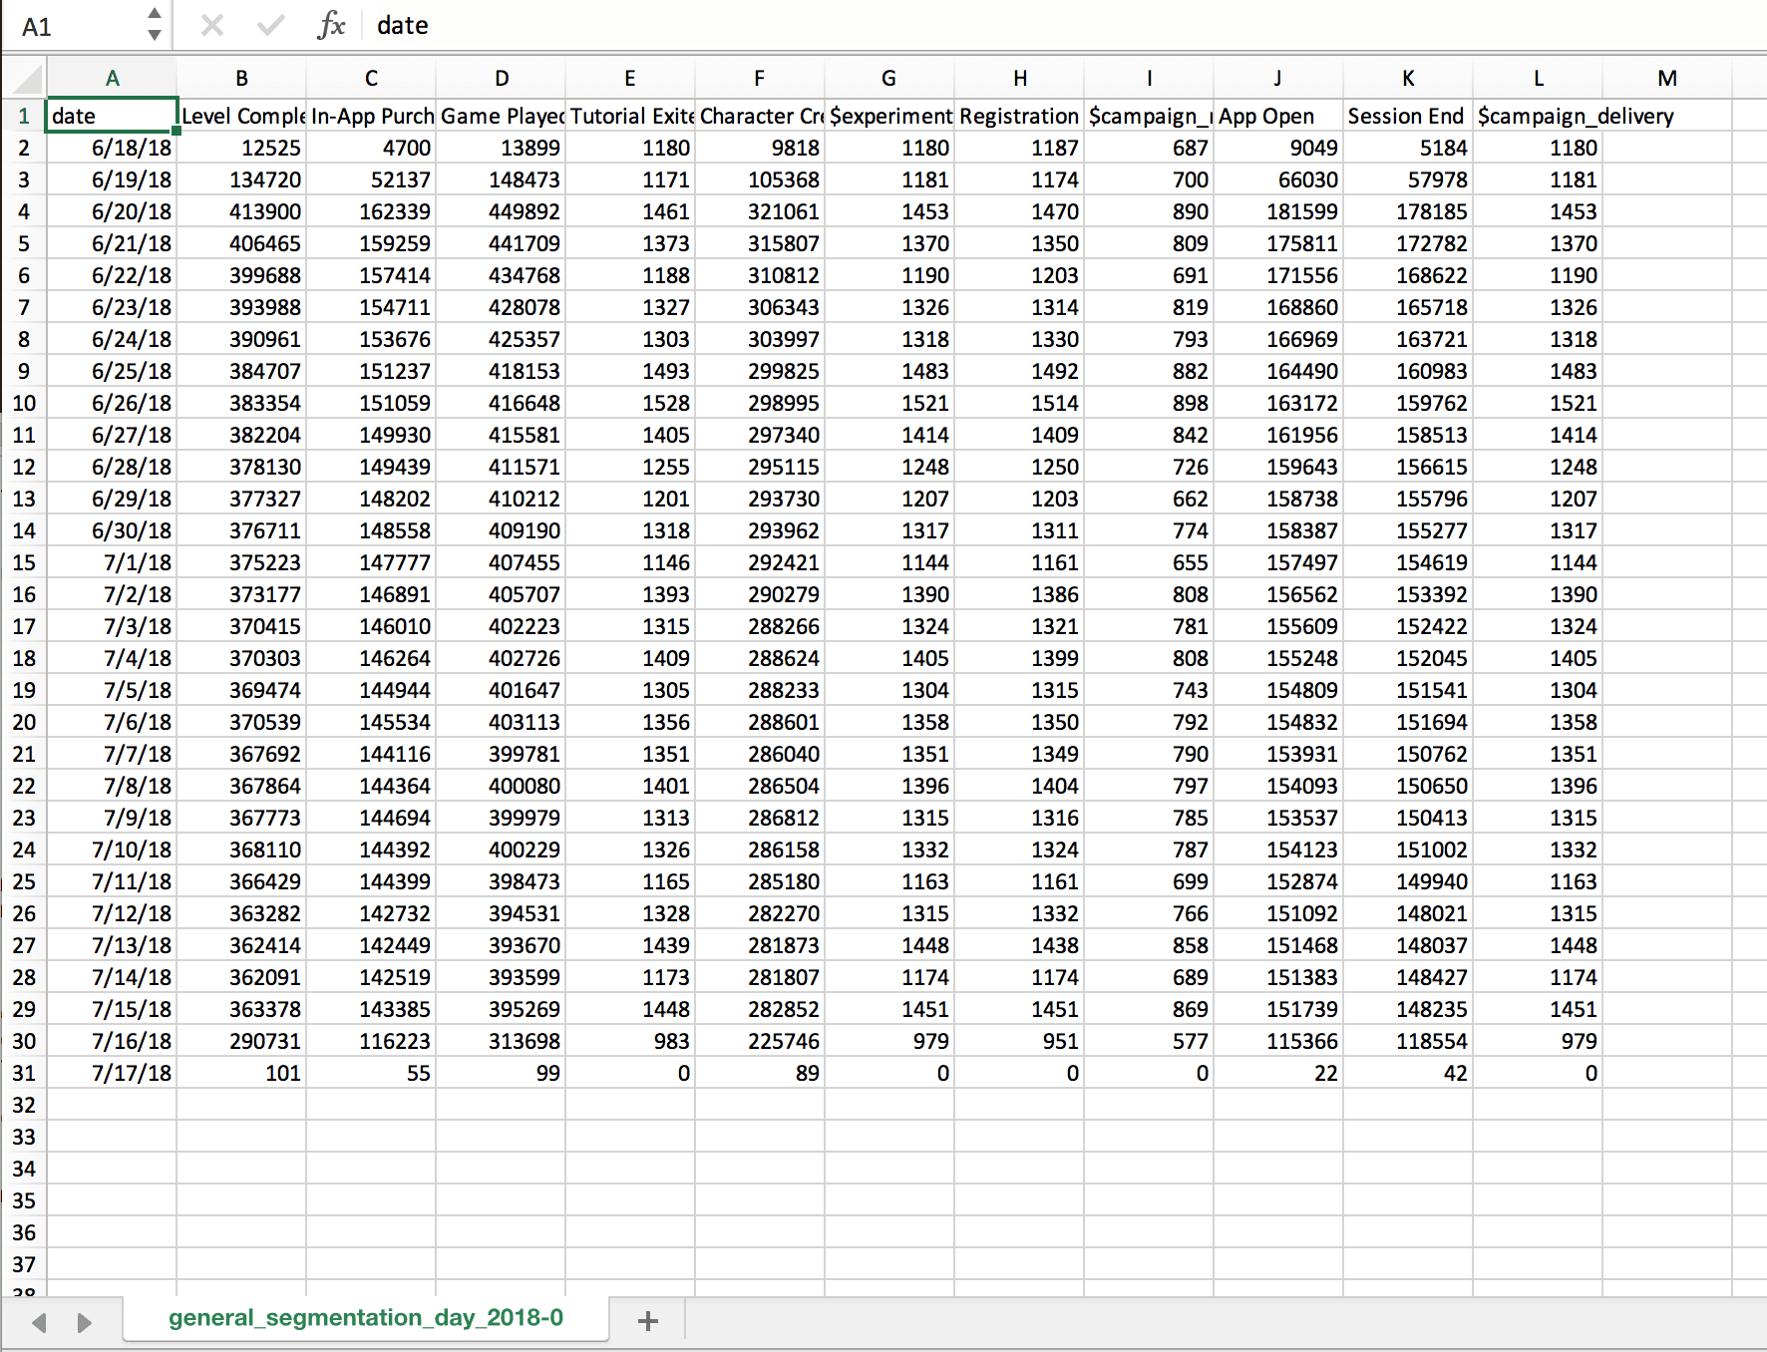Select column header L
The image size is (1767, 1352).
coord(1538,78)
